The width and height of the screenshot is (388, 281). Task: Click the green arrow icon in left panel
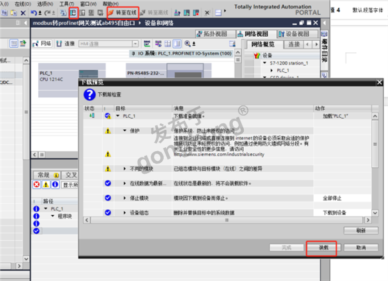[x=23, y=44]
